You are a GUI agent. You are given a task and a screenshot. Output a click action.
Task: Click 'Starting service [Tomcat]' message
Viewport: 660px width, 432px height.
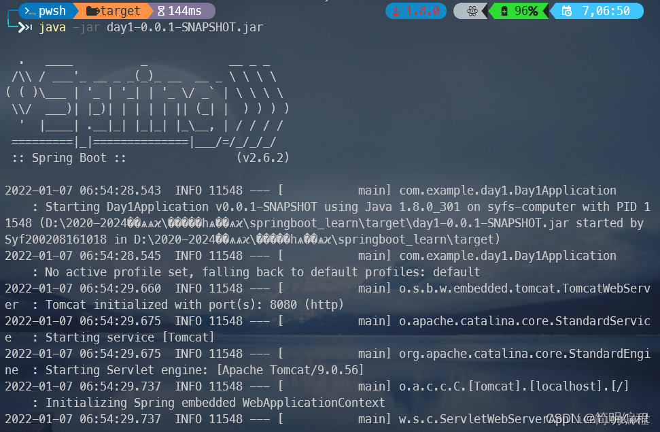pos(130,337)
